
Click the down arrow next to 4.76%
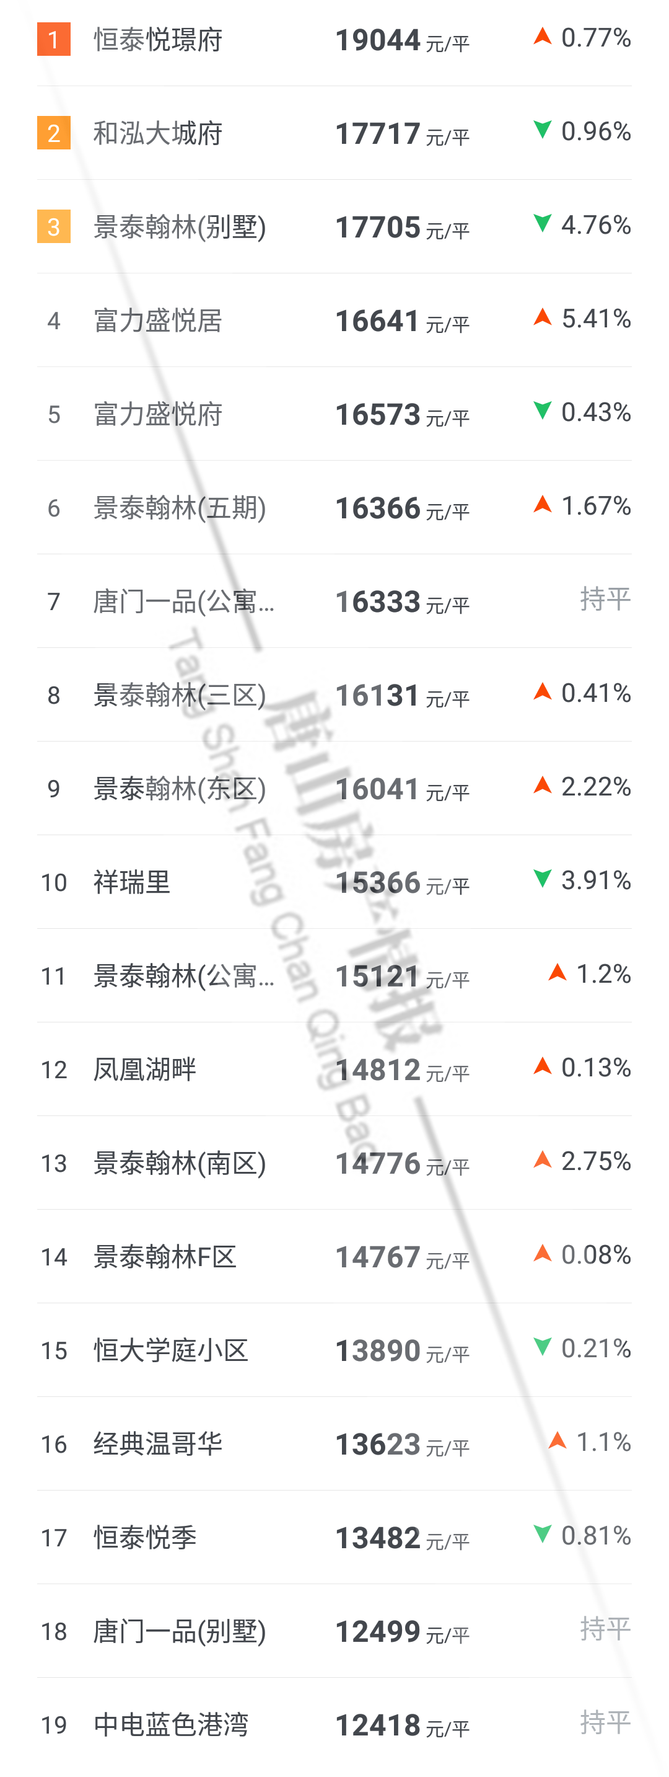tap(542, 223)
